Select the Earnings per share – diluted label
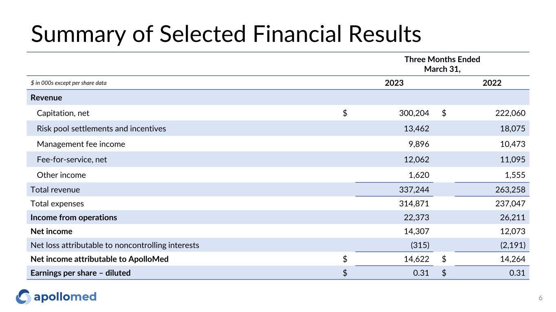 (x=81, y=273)
